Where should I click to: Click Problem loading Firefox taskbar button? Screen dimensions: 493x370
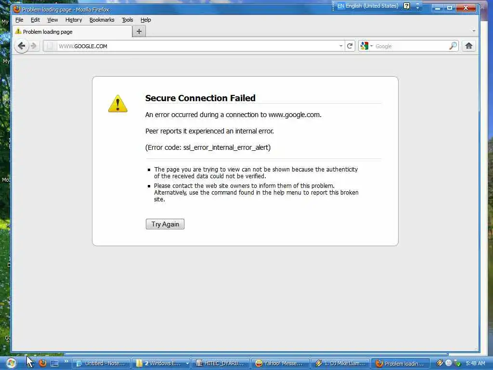pyautogui.click(x=400, y=363)
